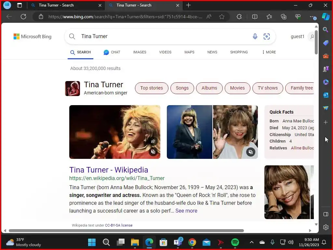This screenshot has width=333, height=250.
Task: Click the microphone voice search icon
Action: pos(255,36)
